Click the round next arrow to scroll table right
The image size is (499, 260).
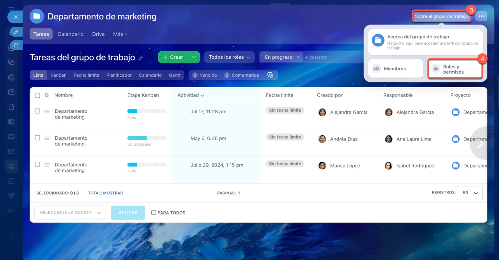481,144
